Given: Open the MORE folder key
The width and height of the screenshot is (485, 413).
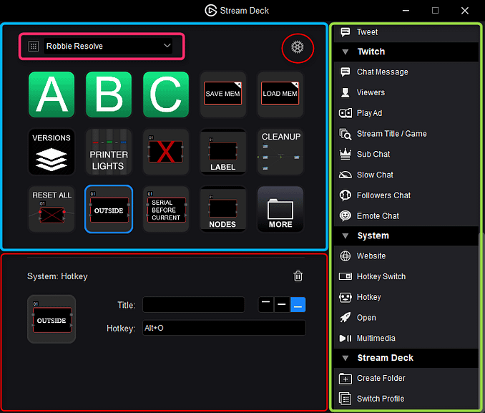Looking at the screenshot, I should [x=280, y=209].
